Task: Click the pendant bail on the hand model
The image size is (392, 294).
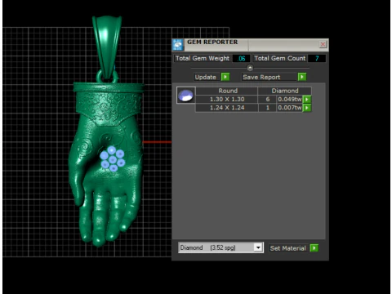Action: click(x=107, y=47)
